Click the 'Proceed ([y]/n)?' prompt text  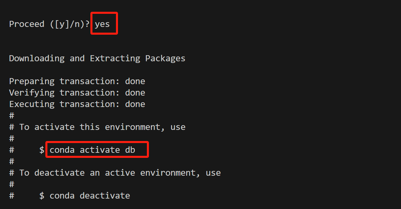tap(49, 24)
